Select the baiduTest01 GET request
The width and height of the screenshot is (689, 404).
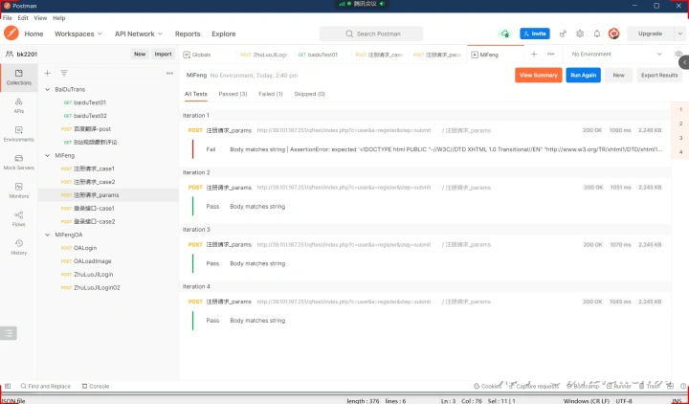point(89,102)
